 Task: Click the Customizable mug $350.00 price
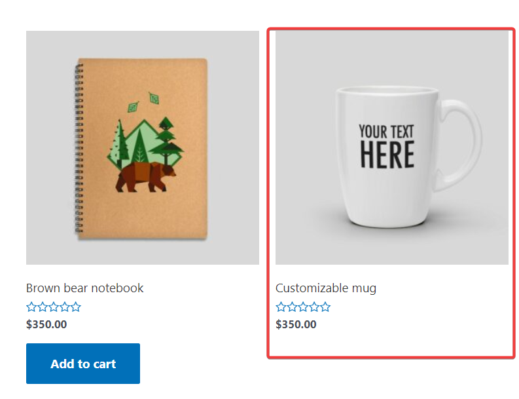(296, 324)
